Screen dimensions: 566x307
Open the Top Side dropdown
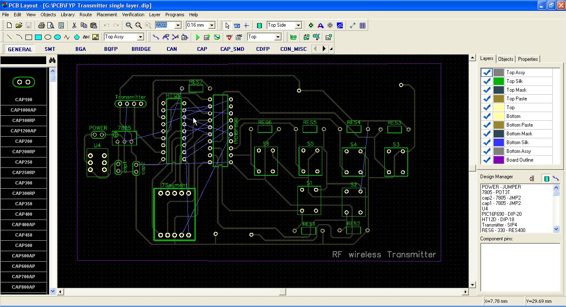(x=298, y=25)
